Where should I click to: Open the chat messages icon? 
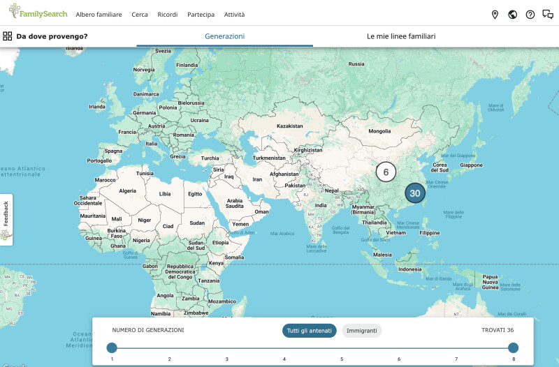point(548,15)
